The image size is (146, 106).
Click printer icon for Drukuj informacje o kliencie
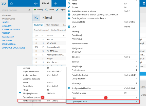coord(69,11)
